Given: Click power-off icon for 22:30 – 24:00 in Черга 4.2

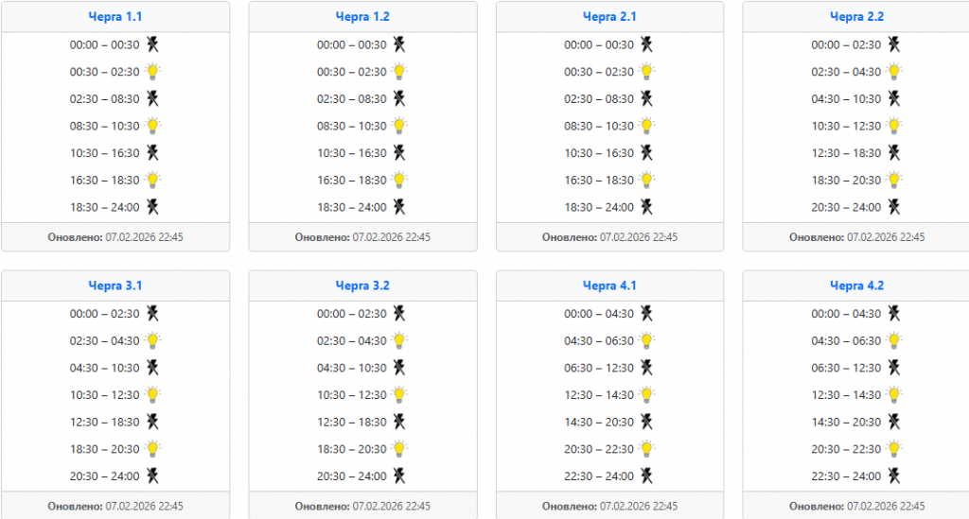Looking at the screenshot, I should pos(894,476).
